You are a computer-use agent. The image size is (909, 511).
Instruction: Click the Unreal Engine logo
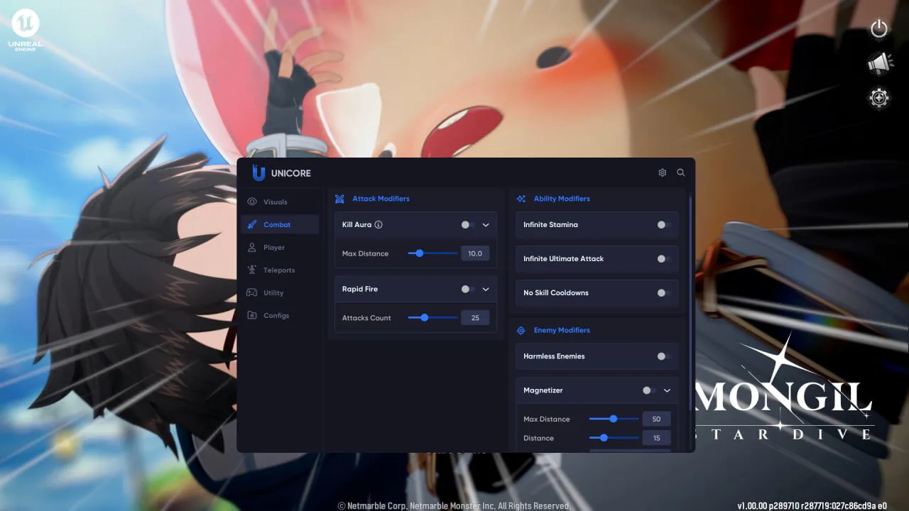(x=26, y=28)
